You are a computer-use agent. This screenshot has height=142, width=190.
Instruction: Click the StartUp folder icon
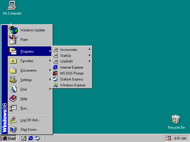point(56,55)
